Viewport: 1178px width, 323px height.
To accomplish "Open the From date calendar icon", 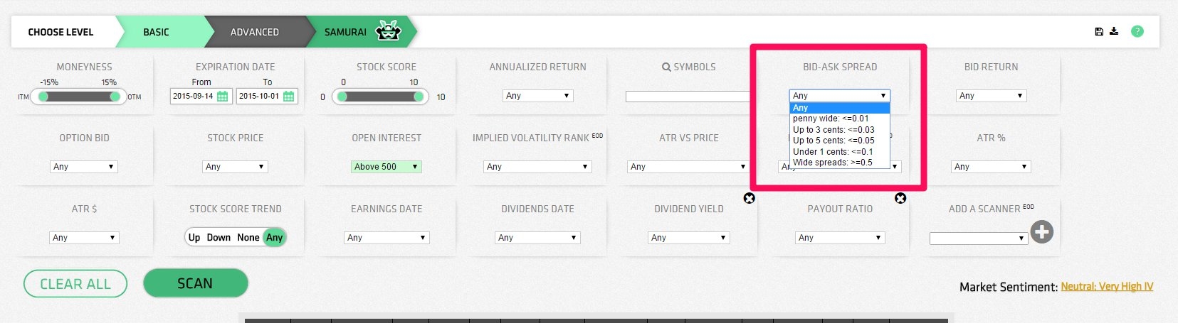I will [x=222, y=97].
